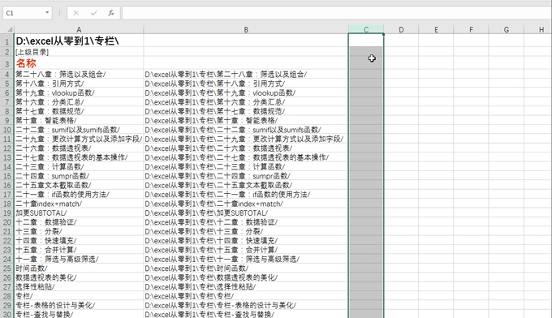Click the red 名称 header cell
The image size is (552, 318).
pos(79,63)
